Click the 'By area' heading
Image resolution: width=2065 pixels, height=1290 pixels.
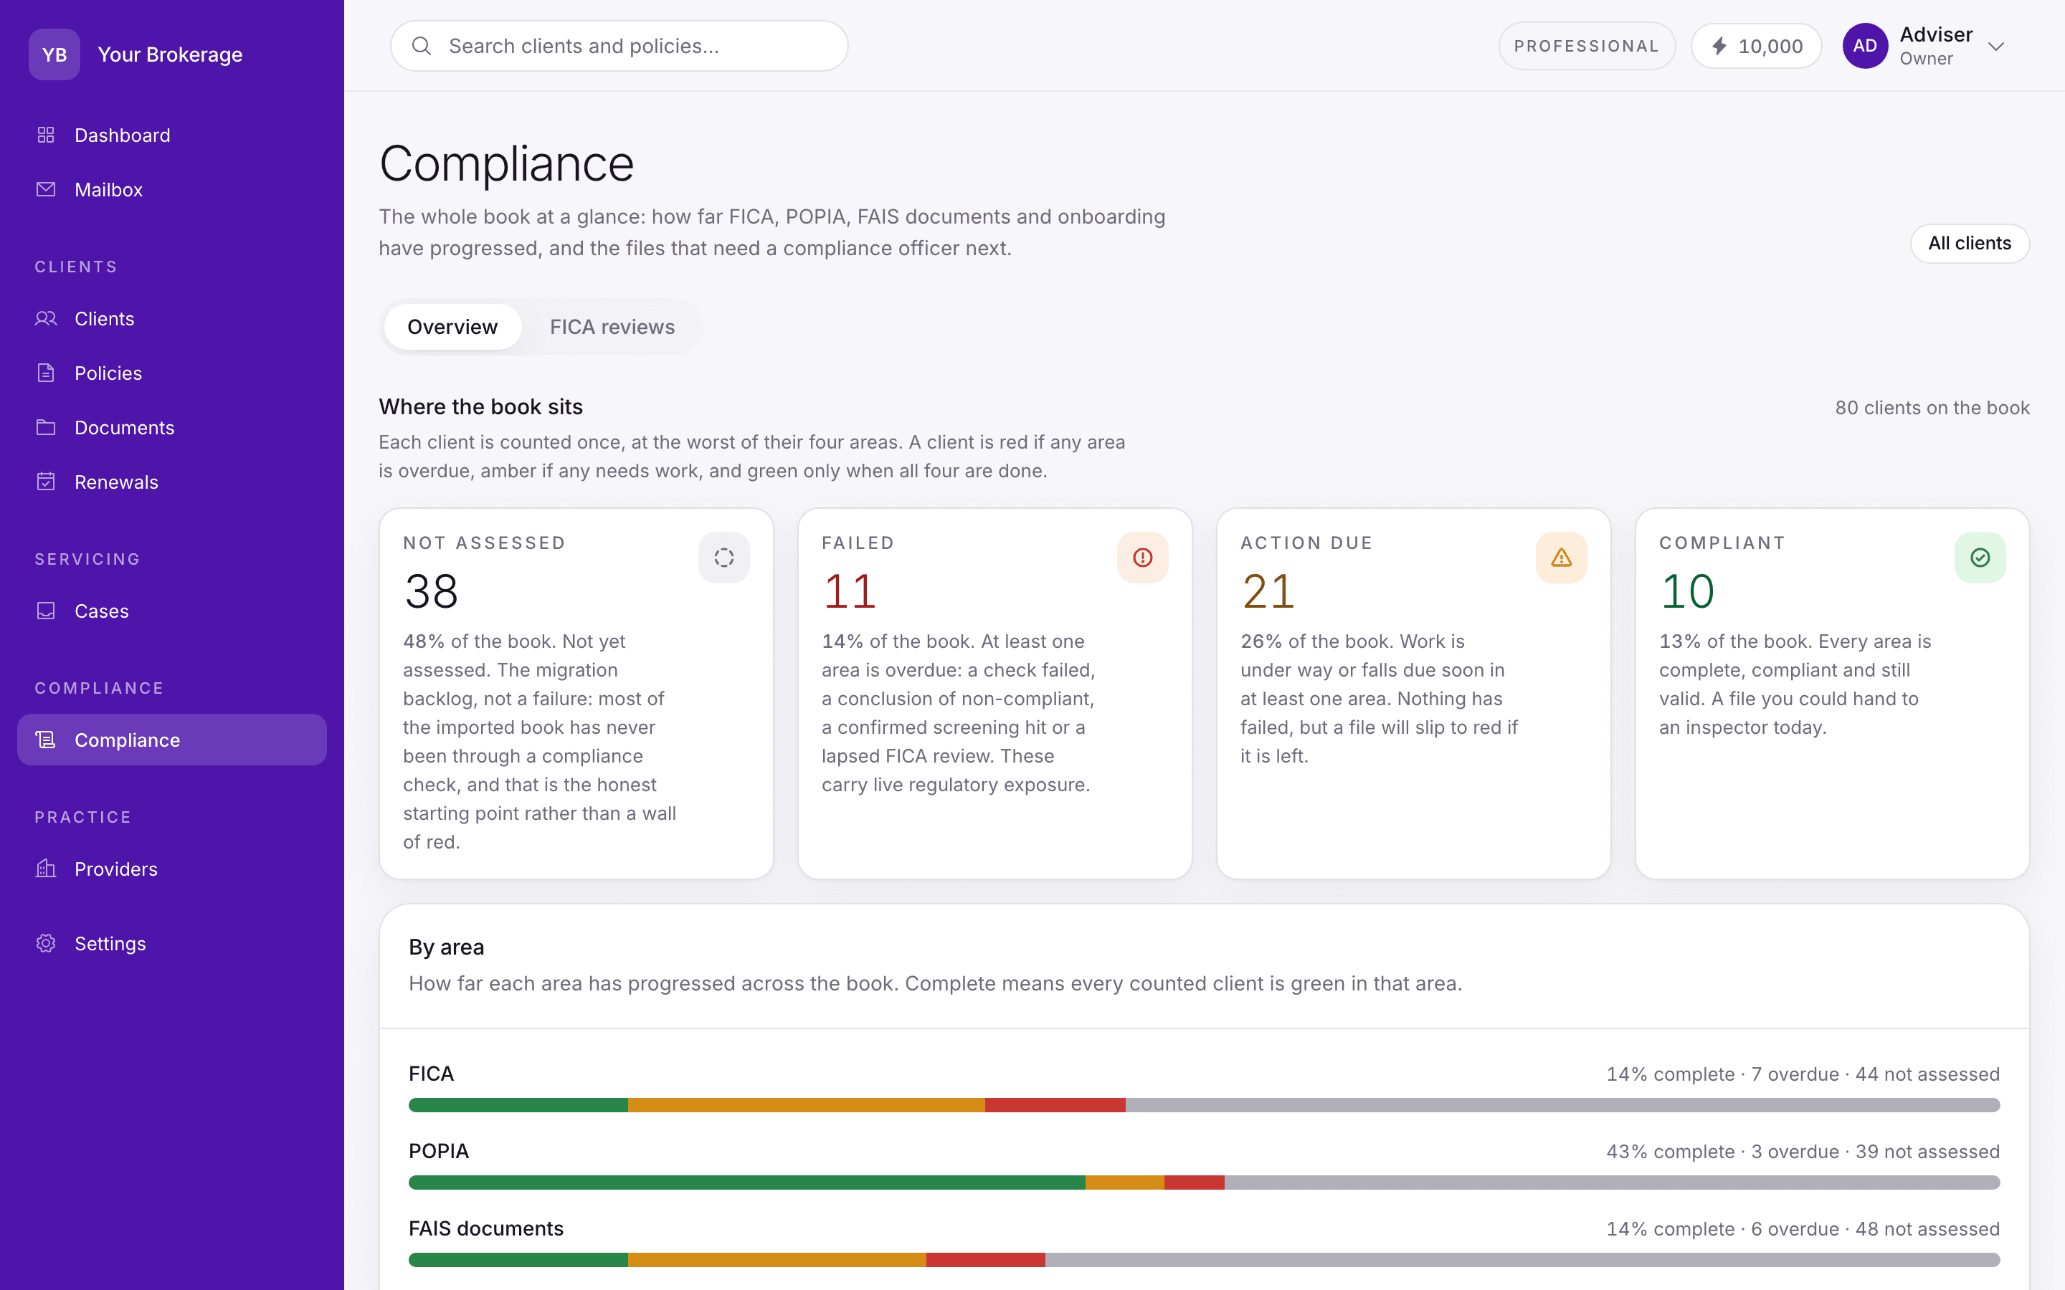[x=446, y=947]
